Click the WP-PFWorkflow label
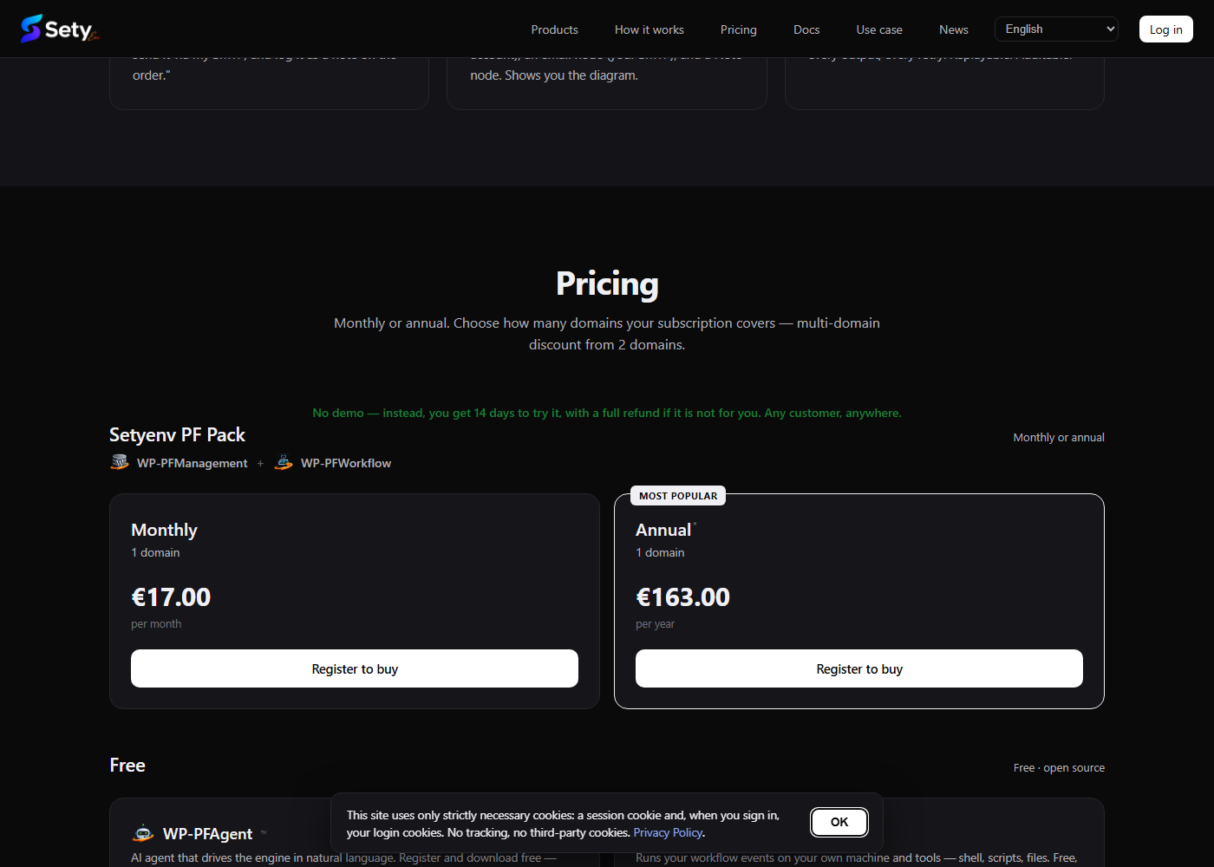This screenshot has height=867, width=1214. pyautogui.click(x=346, y=463)
